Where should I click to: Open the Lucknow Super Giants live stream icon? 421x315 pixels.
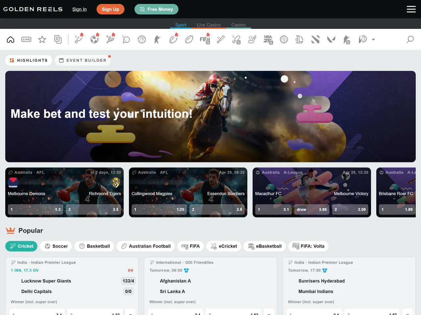pyautogui.click(x=131, y=270)
